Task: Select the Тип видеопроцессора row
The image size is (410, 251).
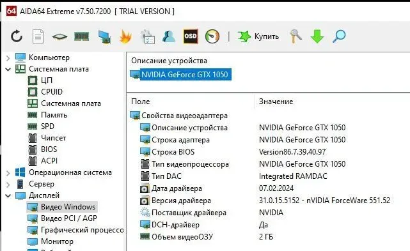Action: tap(190, 164)
